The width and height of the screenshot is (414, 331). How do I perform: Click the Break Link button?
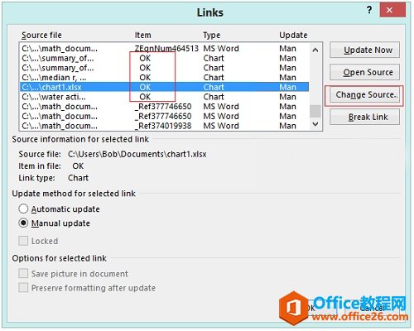pyautogui.click(x=364, y=117)
